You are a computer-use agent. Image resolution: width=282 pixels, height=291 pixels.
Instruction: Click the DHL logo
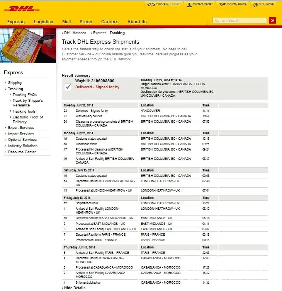[x=22, y=9]
